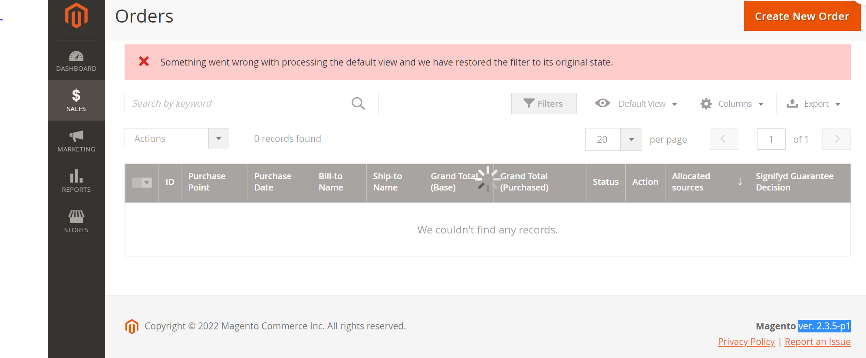Image resolution: width=866 pixels, height=358 pixels.
Task: Select the Sales section in the sidebar
Action: pos(76,100)
